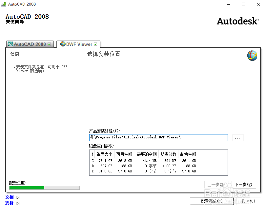Switch to the DWF Viewer tab
This screenshot has height=211, width=266.
point(79,44)
